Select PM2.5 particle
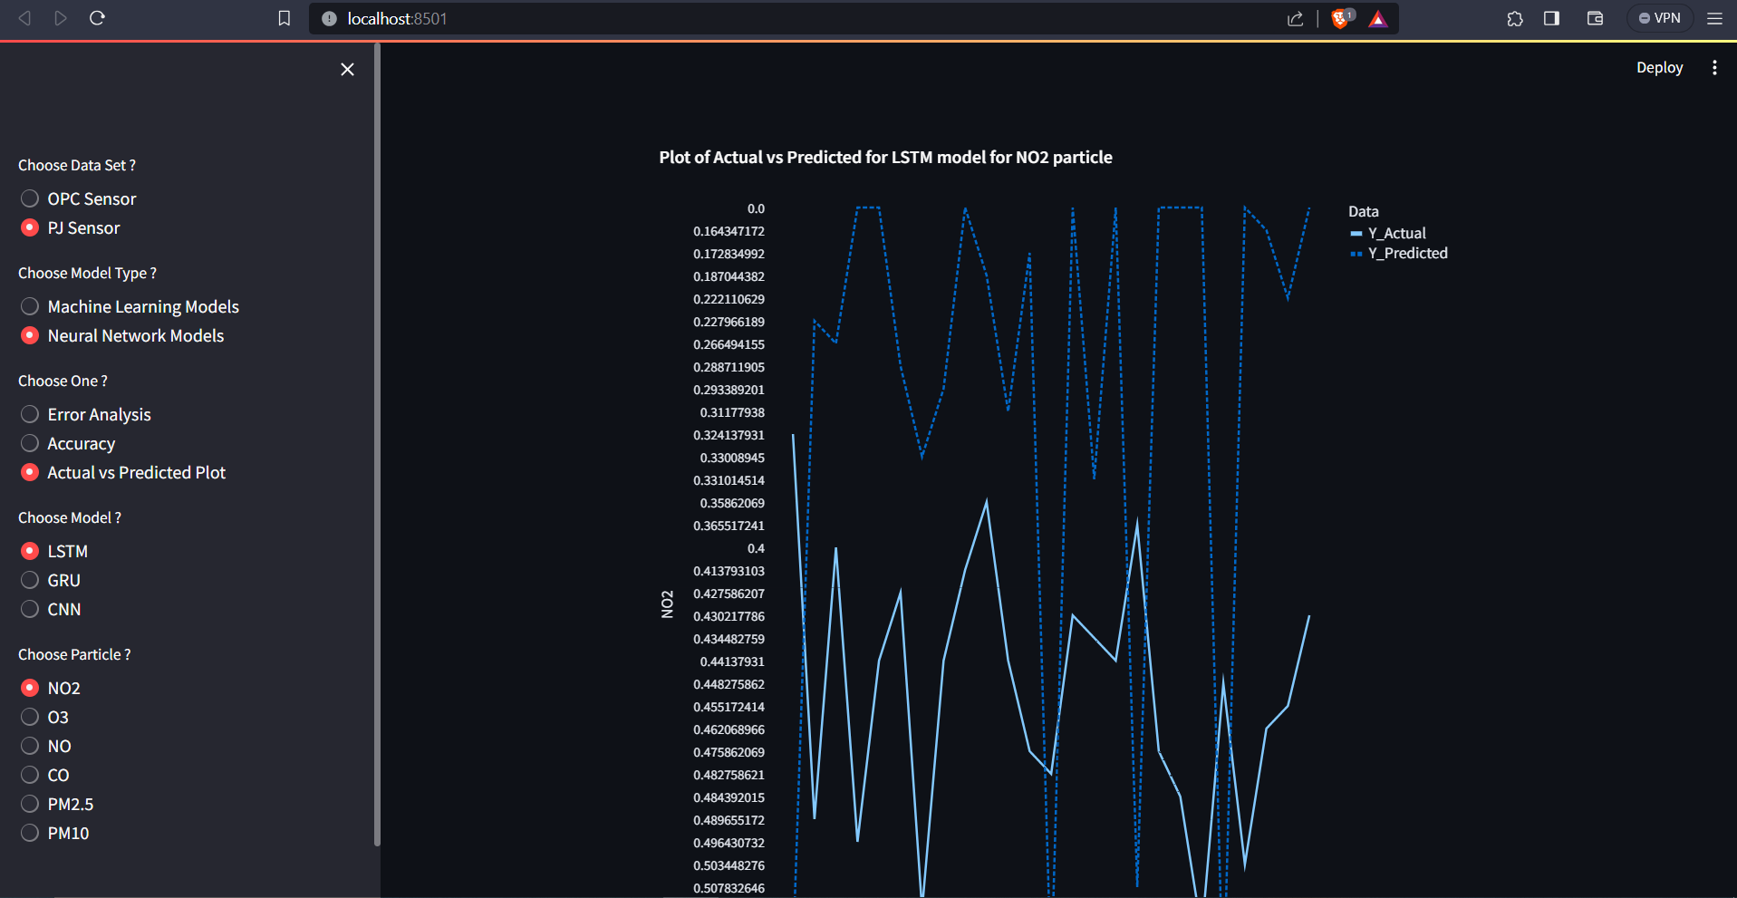 click(x=57, y=804)
